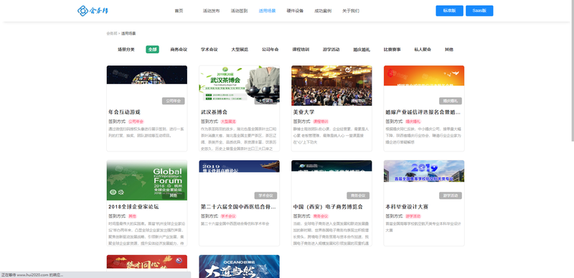Filter scenes by 课程培训
The image size is (574, 278).
pos(301,50)
